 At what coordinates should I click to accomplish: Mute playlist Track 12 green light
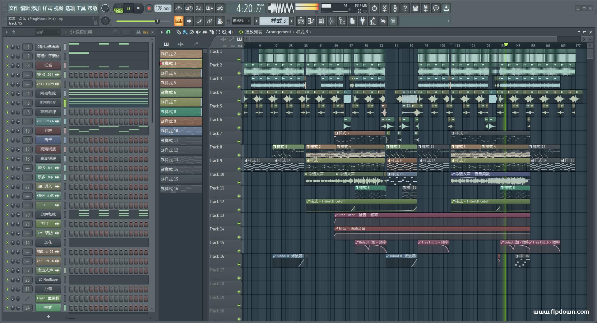[239, 210]
